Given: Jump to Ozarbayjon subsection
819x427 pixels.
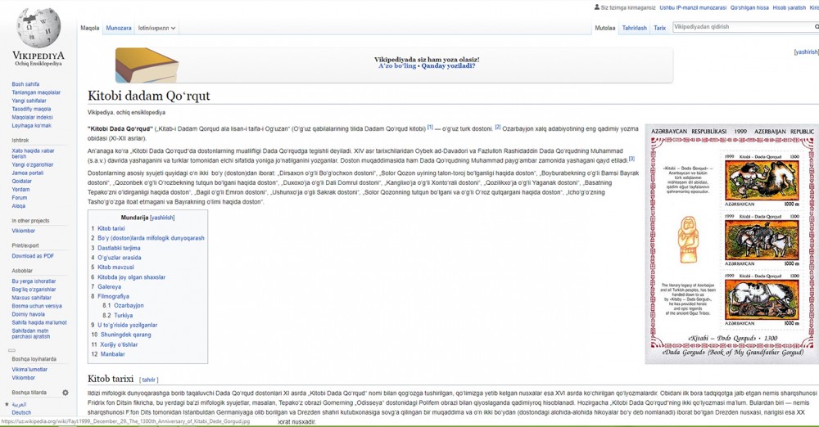Looking at the screenshot, I should coord(129,305).
